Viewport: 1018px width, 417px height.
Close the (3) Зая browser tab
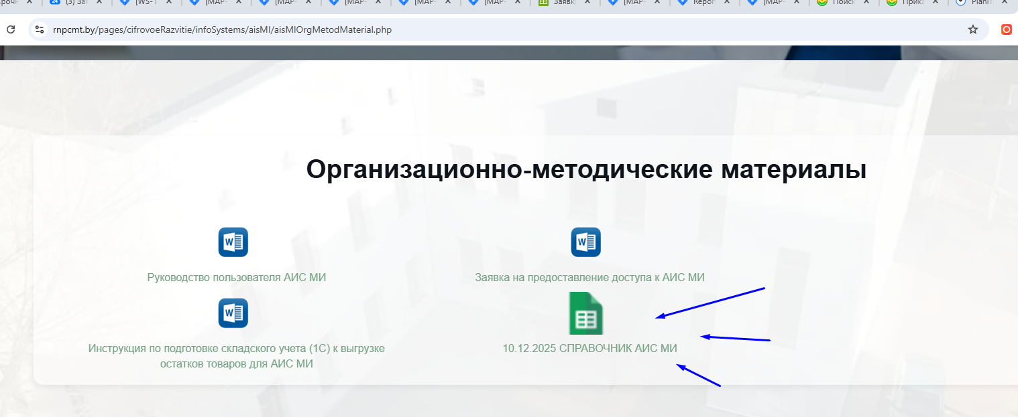100,2
